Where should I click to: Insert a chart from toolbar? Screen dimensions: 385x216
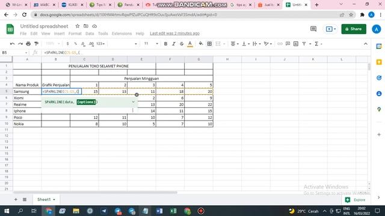tap(296, 44)
